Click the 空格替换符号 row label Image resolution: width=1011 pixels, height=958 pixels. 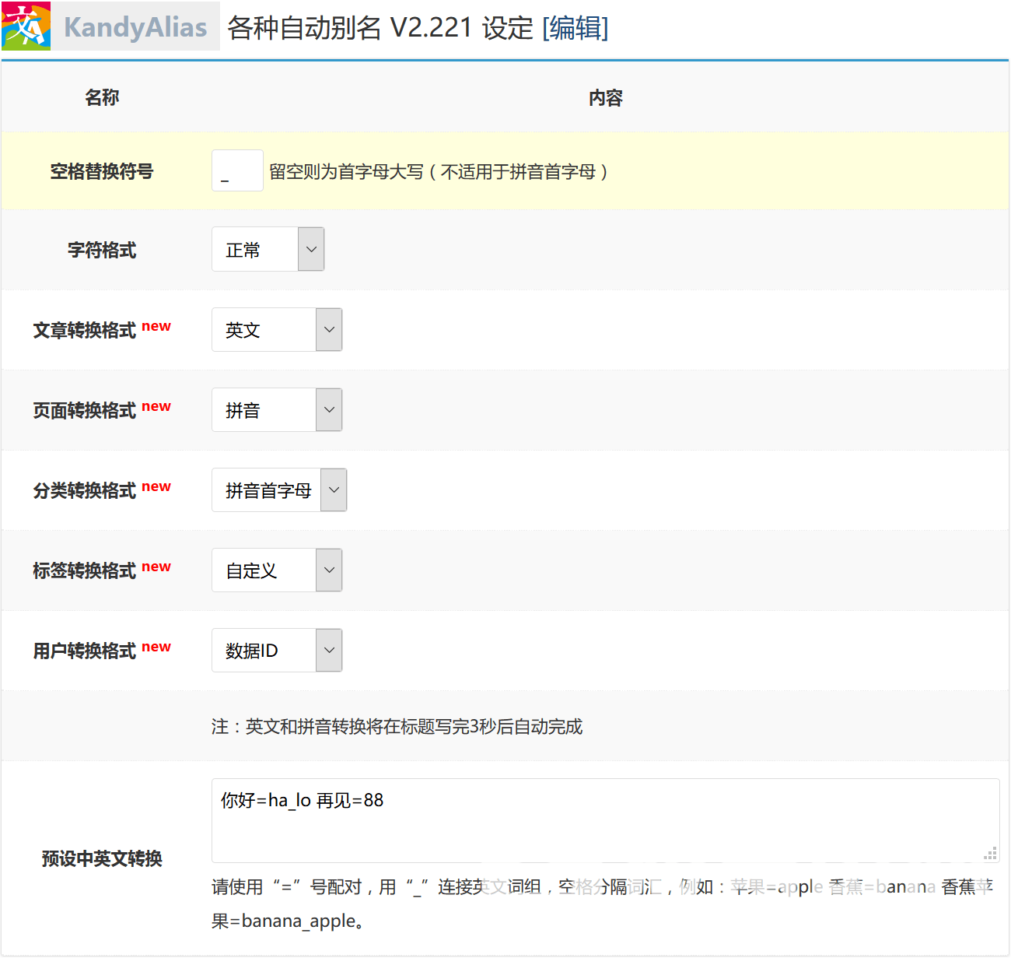[x=102, y=171]
